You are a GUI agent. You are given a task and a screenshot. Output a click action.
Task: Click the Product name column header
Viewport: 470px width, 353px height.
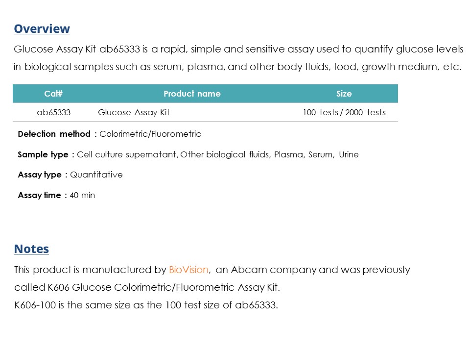(x=192, y=94)
